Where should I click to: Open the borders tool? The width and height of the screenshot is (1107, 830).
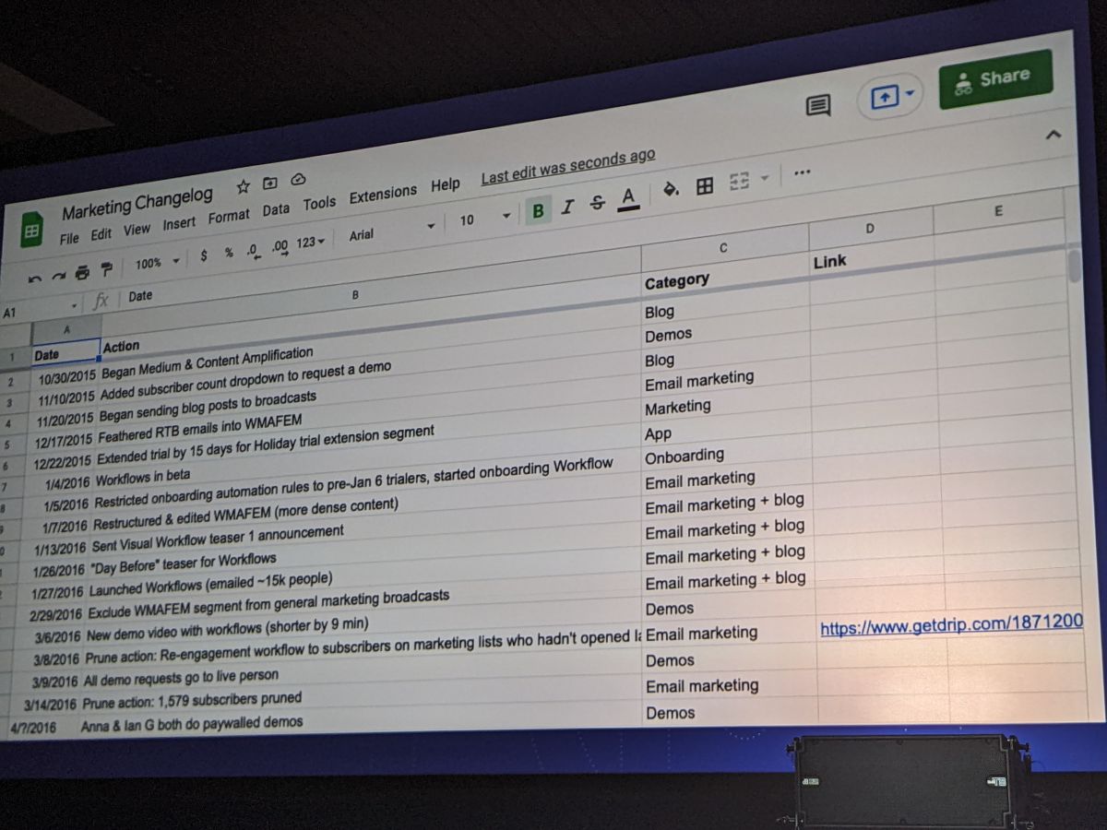pyautogui.click(x=705, y=186)
